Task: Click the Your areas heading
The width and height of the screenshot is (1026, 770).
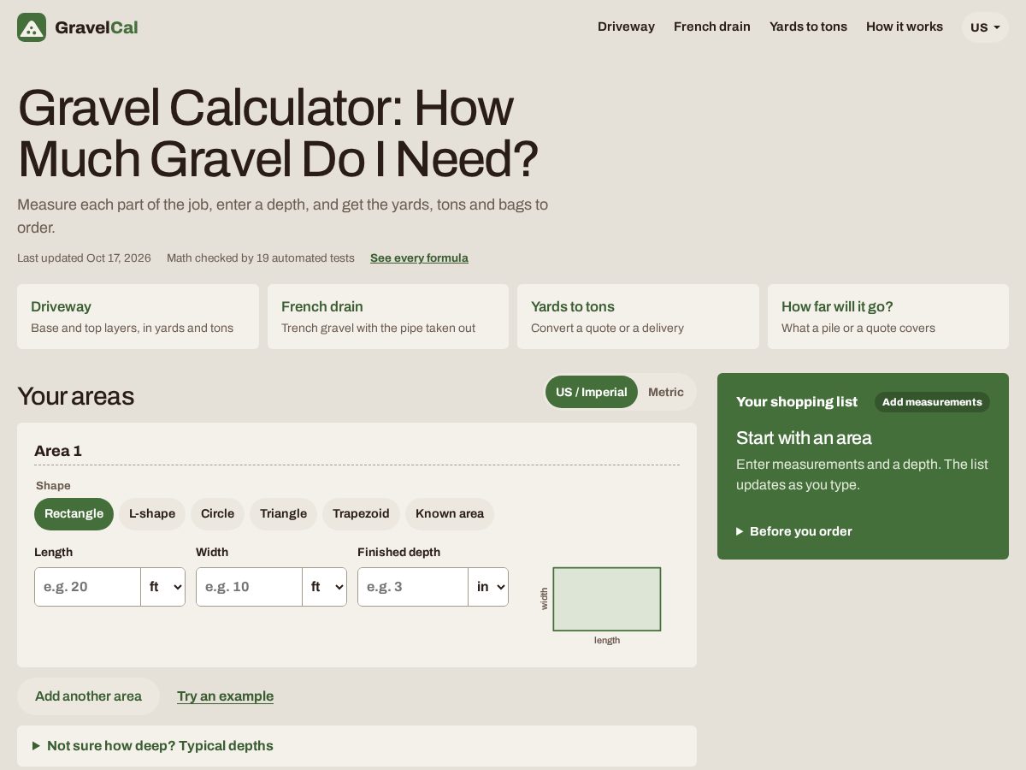Action: (x=76, y=396)
